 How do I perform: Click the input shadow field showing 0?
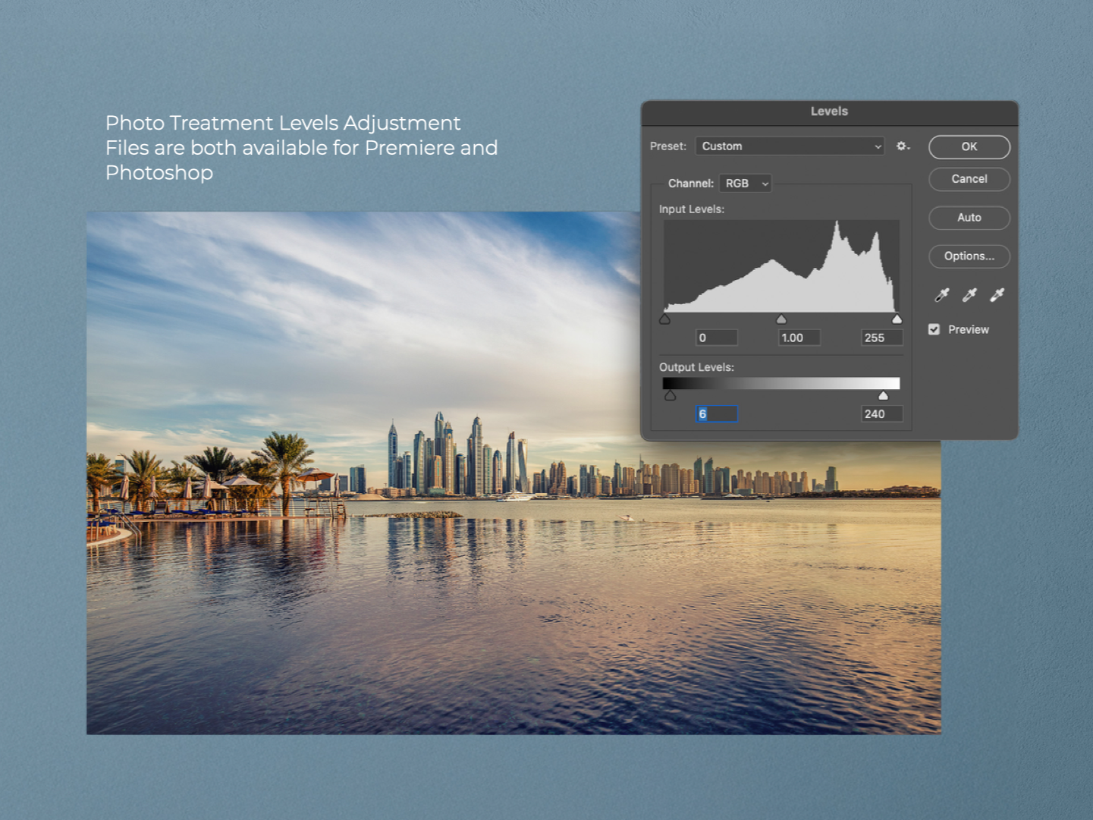(717, 338)
